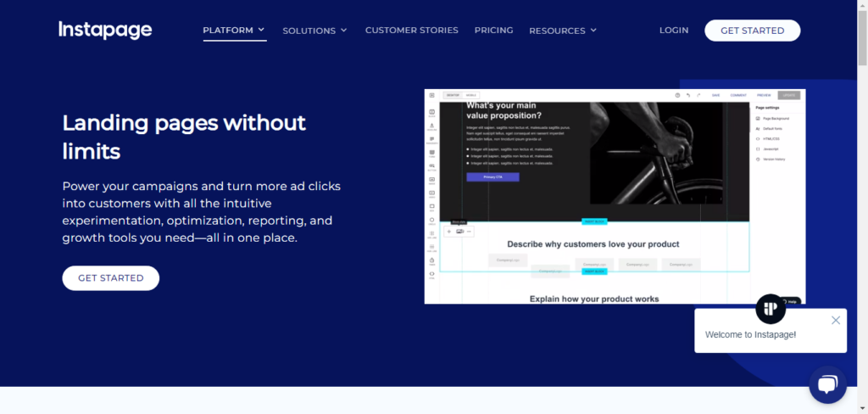Image resolution: width=868 pixels, height=414 pixels.
Task: Click Comment in the builder preview toolbar
Action: coord(738,95)
